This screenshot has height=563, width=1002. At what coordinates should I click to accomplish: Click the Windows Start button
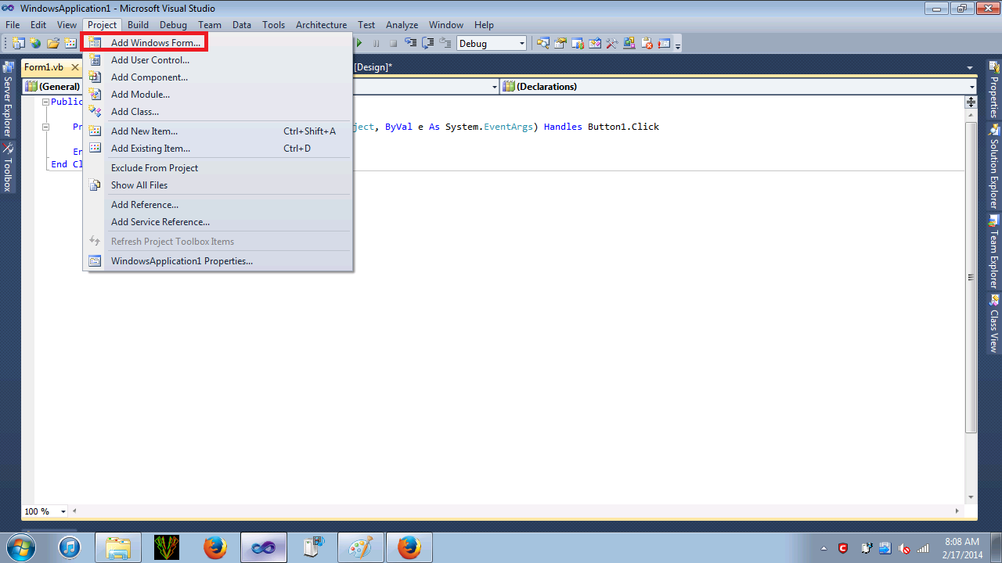click(x=22, y=547)
